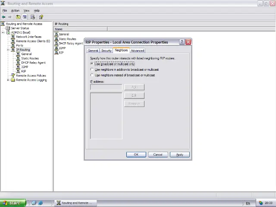Click the DHCP Relay Agent icon in list pane
Viewport: 276px width, 207px height.
tap(56, 43)
